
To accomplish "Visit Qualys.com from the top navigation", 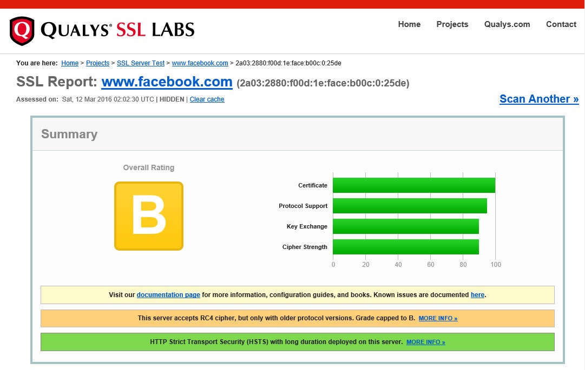I will click(x=507, y=24).
